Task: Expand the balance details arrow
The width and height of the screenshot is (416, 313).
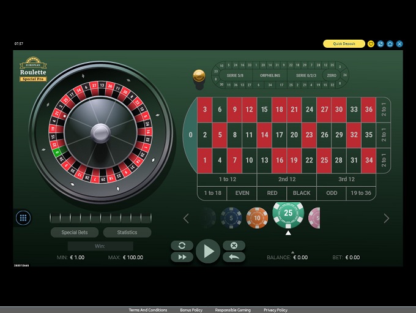Action: click(x=292, y=252)
